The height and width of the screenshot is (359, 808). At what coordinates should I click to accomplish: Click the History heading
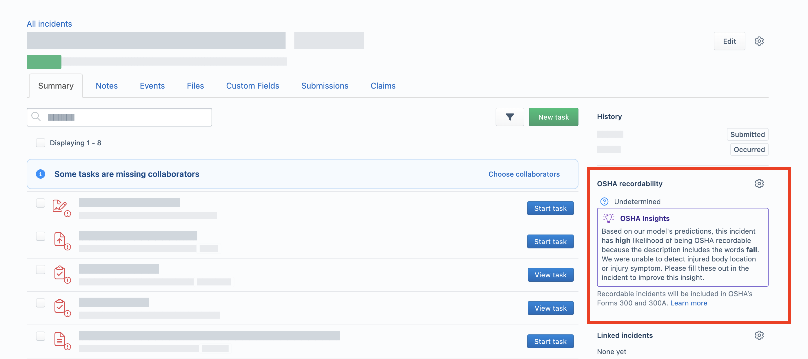pos(609,117)
